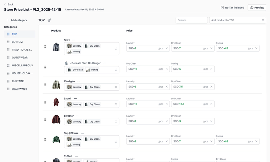Open the Shawl row three-dot menu

(75, 98)
